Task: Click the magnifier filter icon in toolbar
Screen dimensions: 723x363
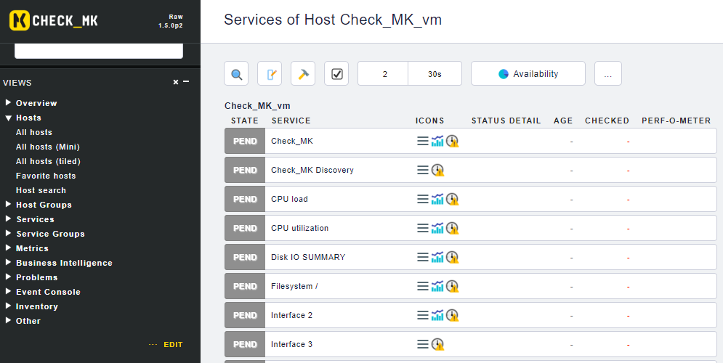Action: coord(236,73)
